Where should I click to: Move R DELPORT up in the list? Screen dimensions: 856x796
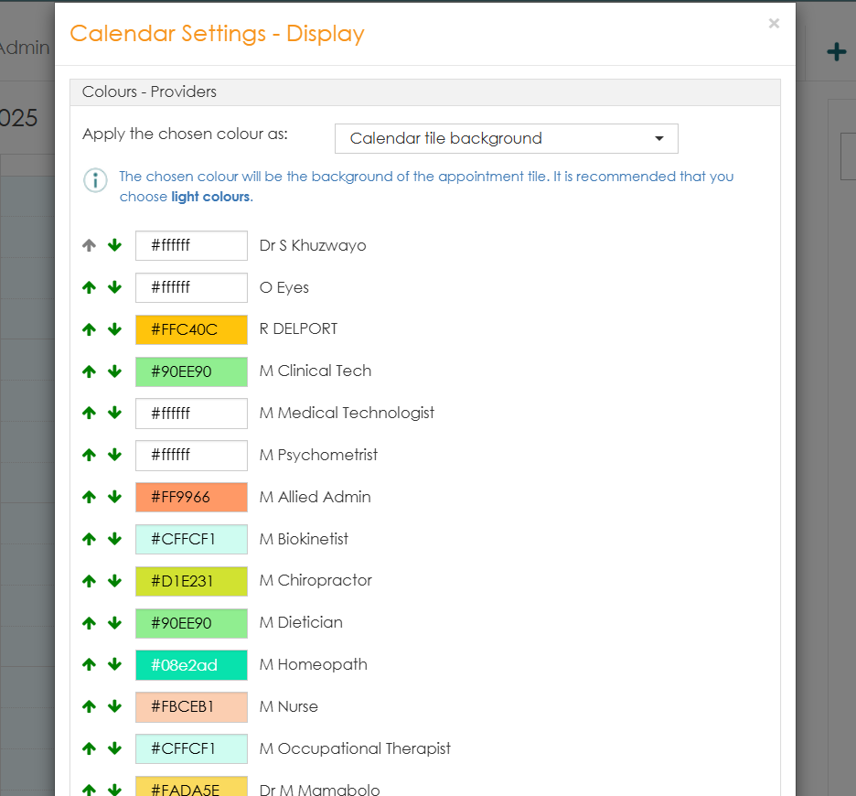pos(89,329)
